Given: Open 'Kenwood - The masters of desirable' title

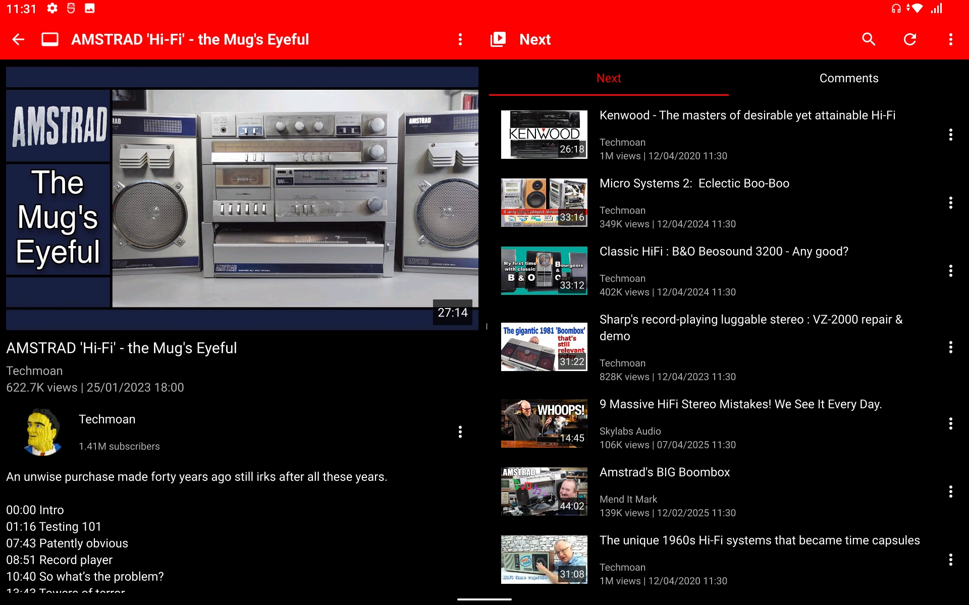Looking at the screenshot, I should pyautogui.click(x=747, y=115).
